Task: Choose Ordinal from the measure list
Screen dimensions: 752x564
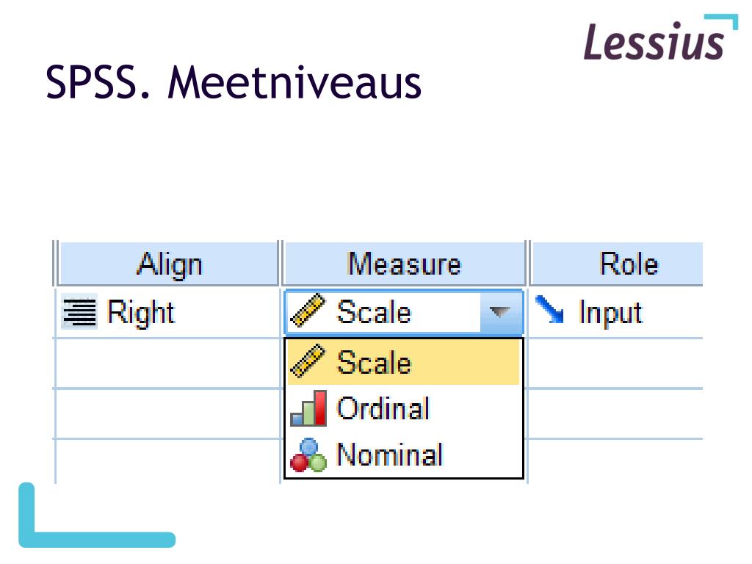Action: click(x=403, y=408)
